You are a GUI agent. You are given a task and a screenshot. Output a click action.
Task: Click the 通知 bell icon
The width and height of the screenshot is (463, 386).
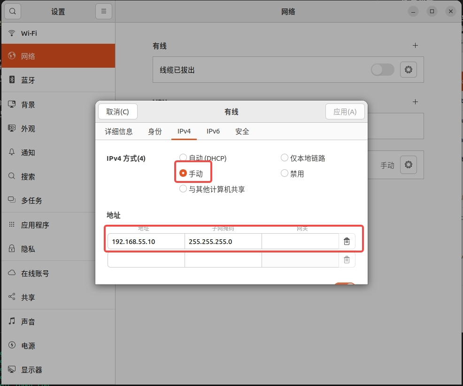[x=12, y=152]
